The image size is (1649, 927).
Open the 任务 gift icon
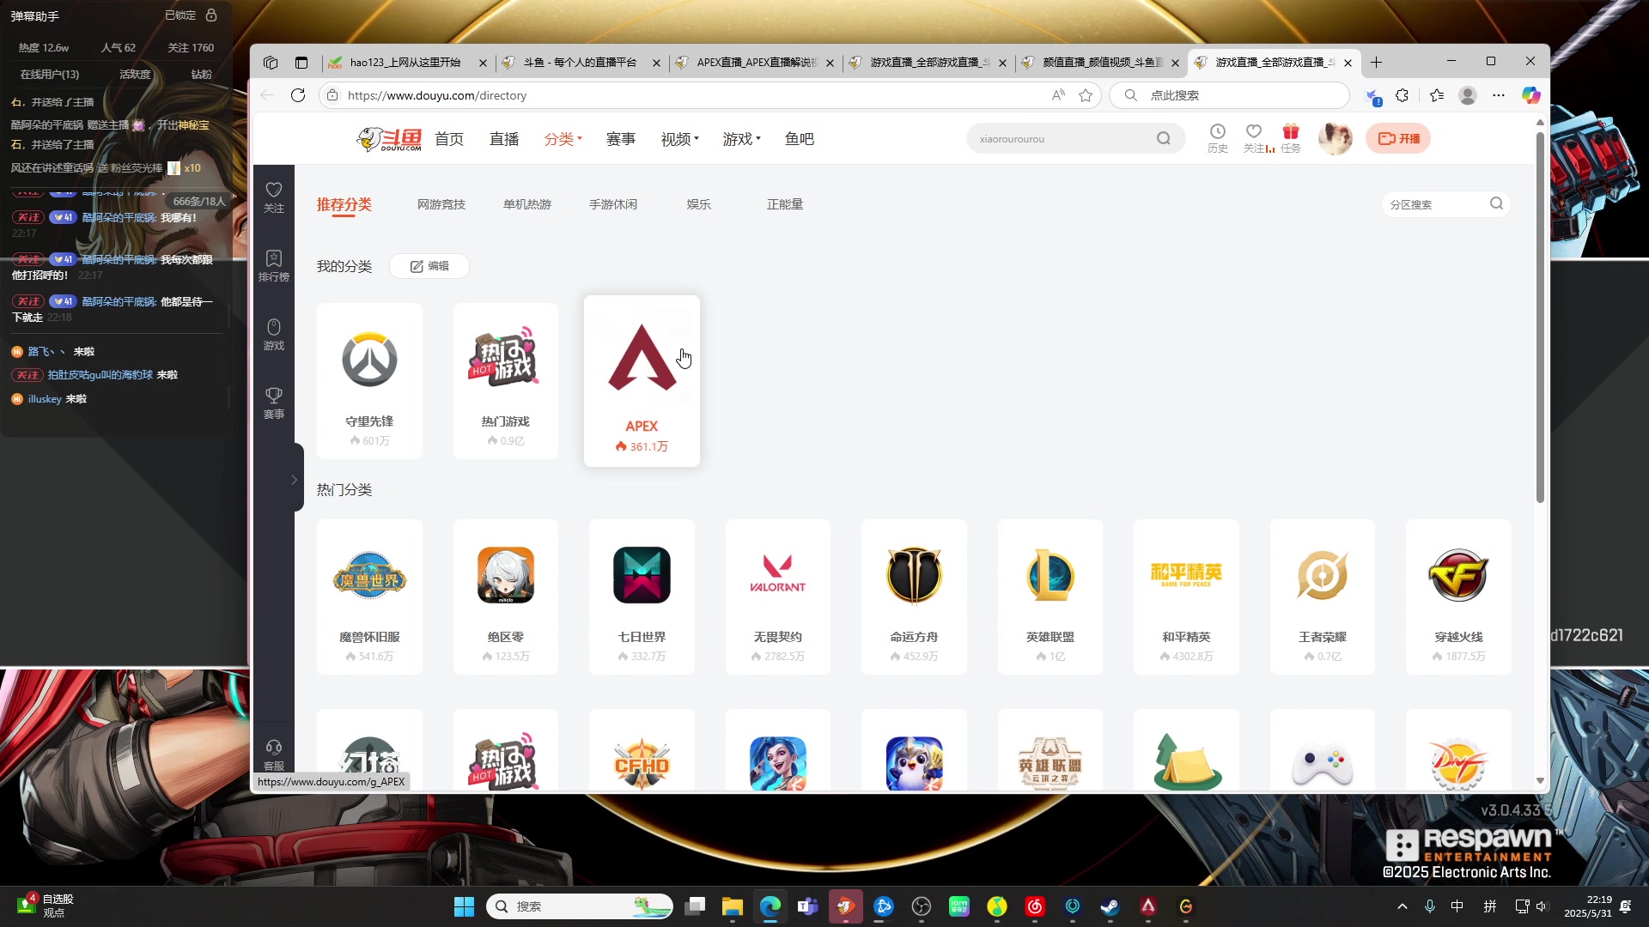tap(1291, 137)
